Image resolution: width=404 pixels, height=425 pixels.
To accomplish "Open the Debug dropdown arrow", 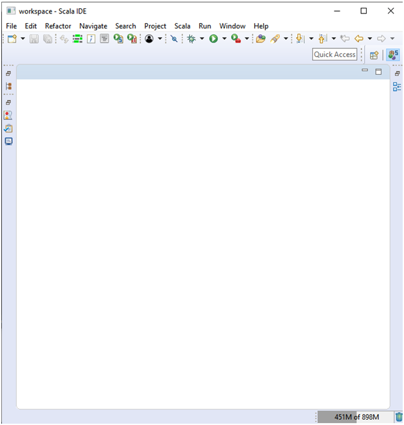I will [202, 39].
